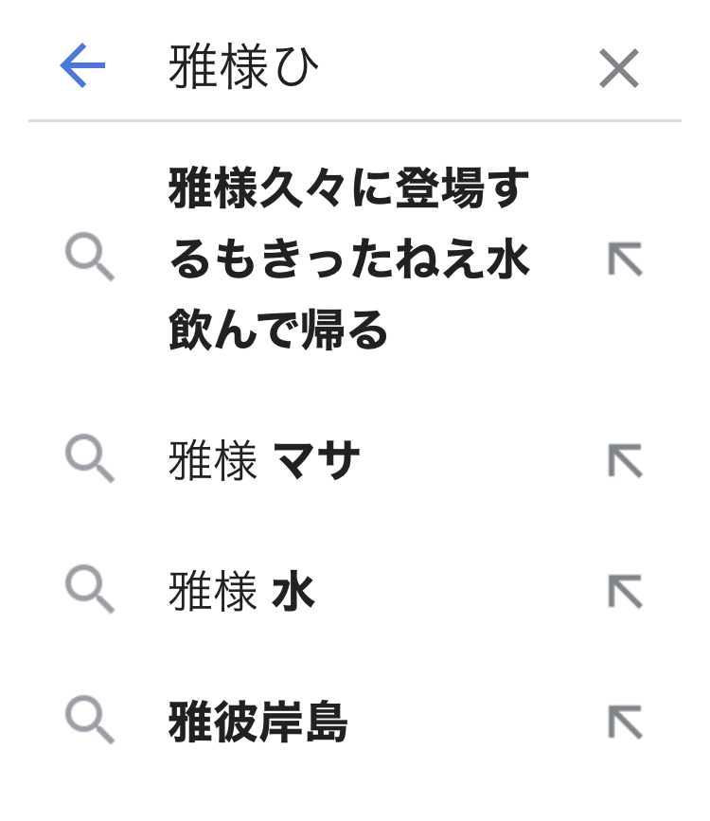Click the るもきったねえ水 middle line
Screen dimensions: 710x821
[348, 259]
